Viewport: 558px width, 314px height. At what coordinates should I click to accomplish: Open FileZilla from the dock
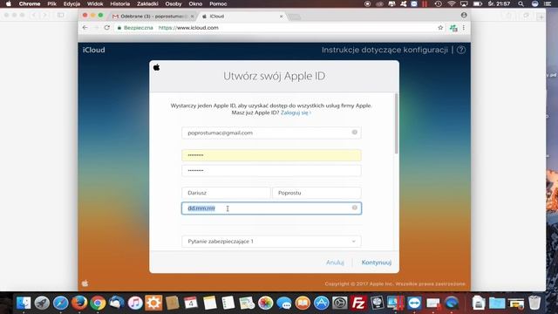(x=358, y=303)
